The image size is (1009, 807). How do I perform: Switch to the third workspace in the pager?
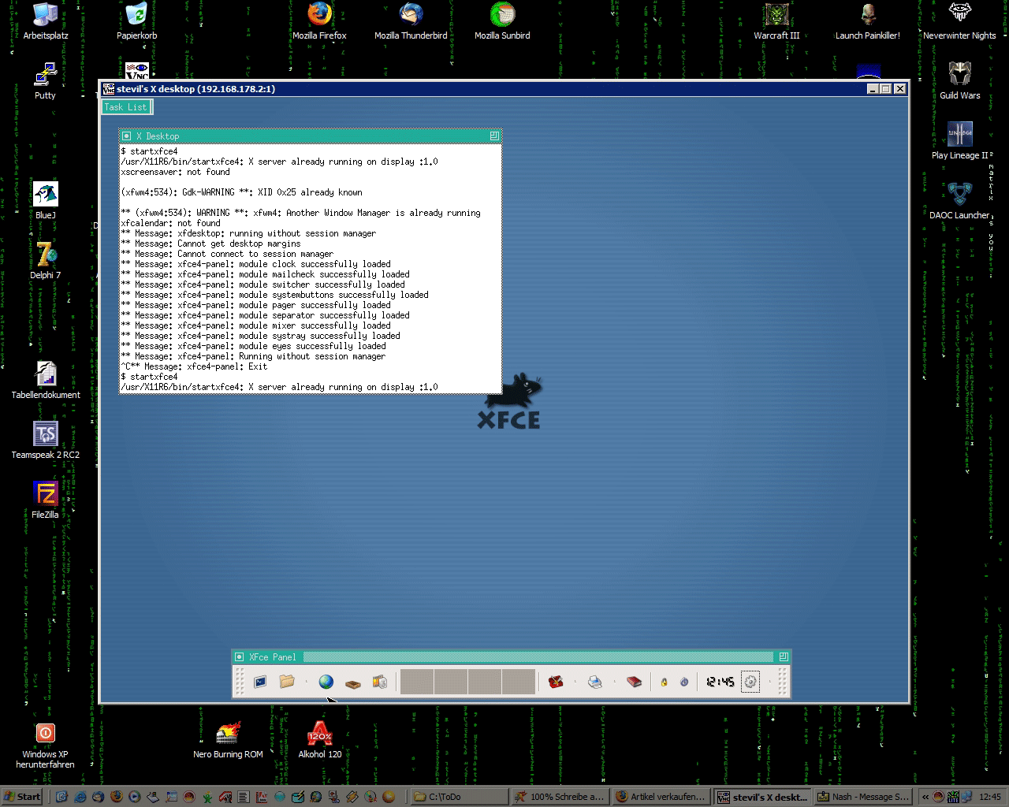[485, 682]
